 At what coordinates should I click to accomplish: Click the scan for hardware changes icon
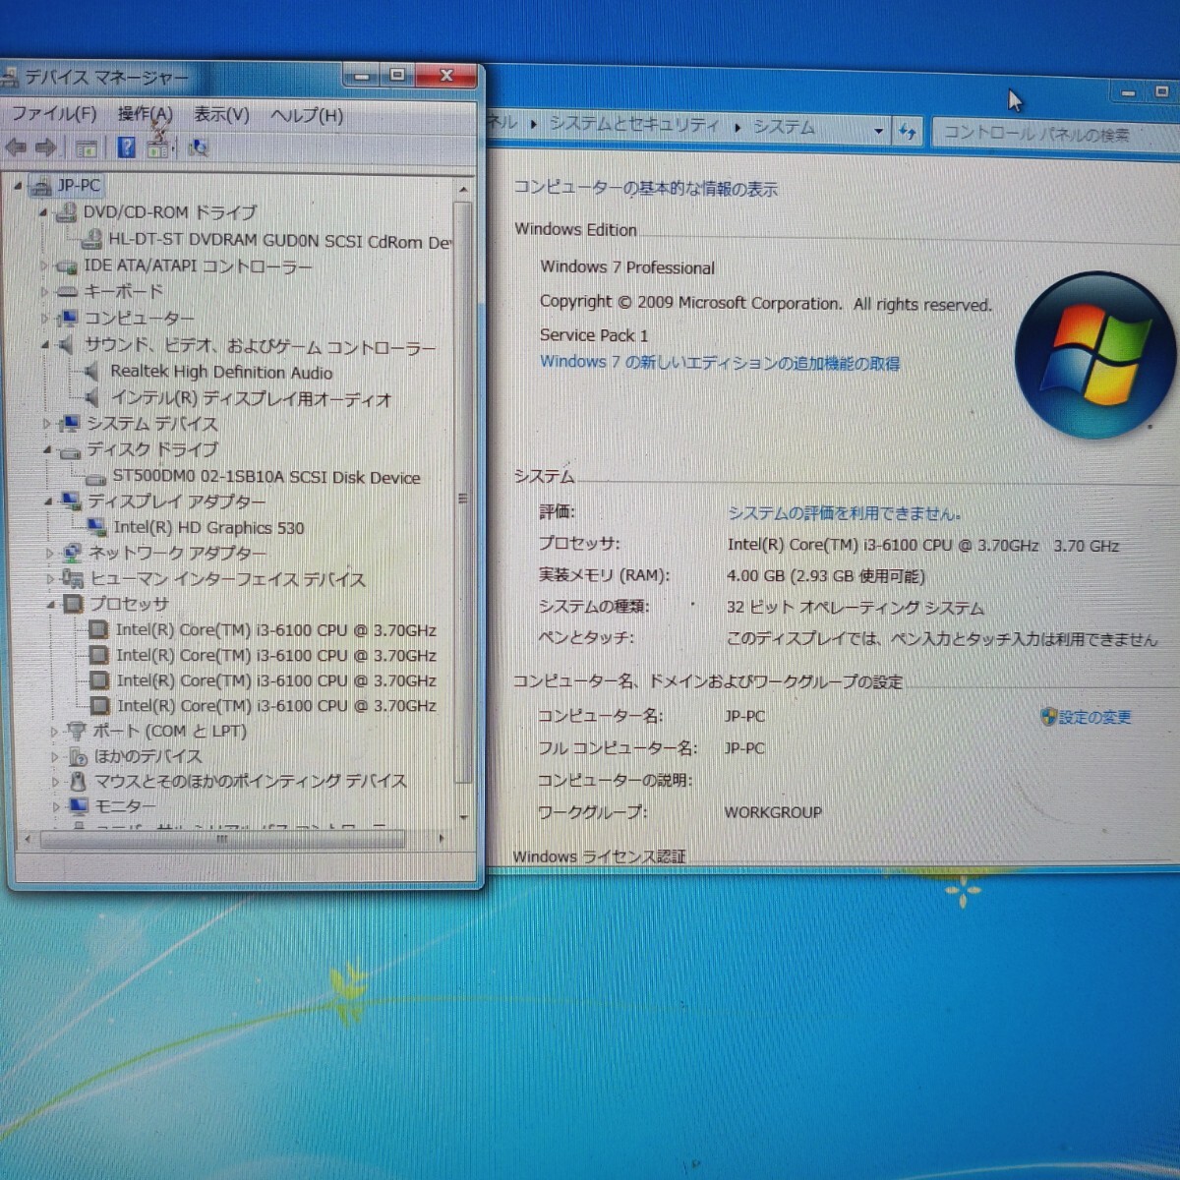click(x=198, y=147)
